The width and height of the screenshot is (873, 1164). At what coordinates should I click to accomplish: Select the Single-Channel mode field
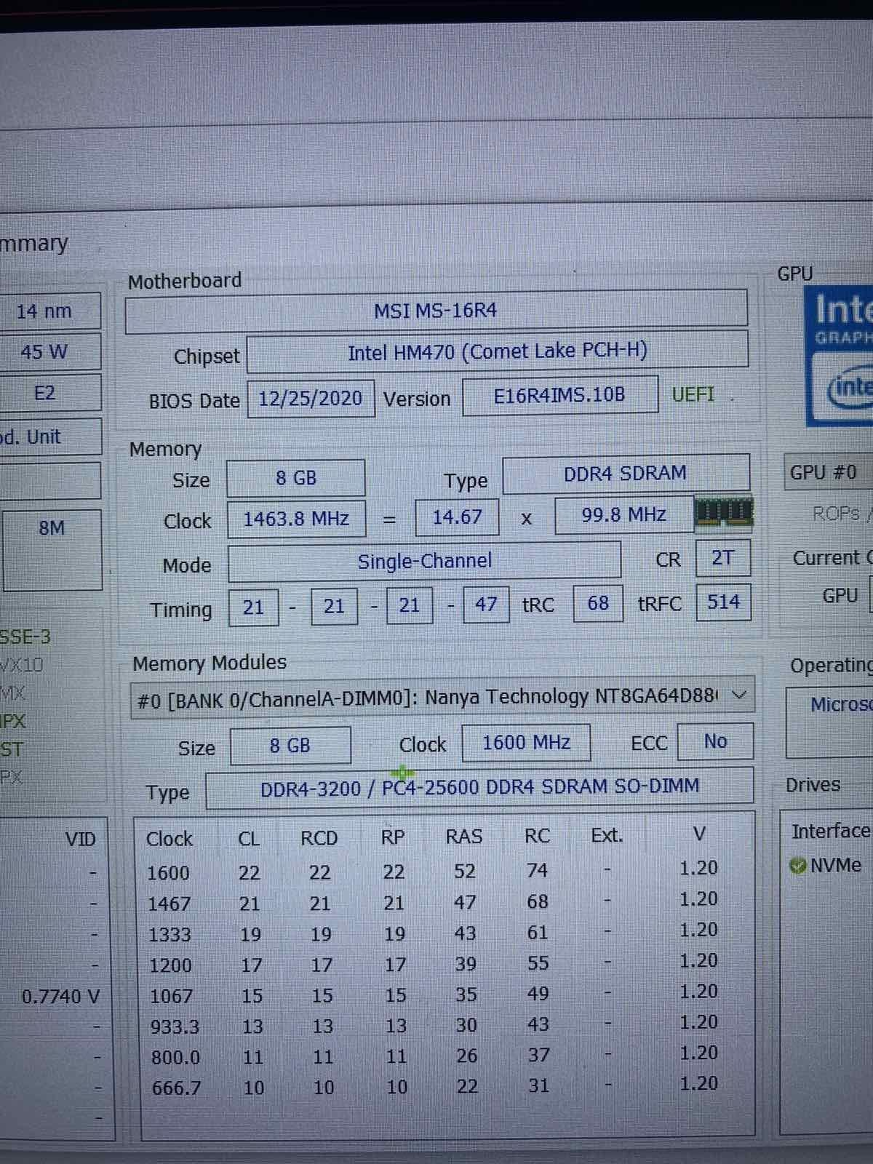click(425, 561)
